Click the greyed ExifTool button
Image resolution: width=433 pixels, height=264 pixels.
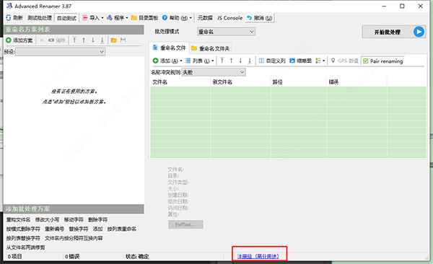[x=185, y=224]
